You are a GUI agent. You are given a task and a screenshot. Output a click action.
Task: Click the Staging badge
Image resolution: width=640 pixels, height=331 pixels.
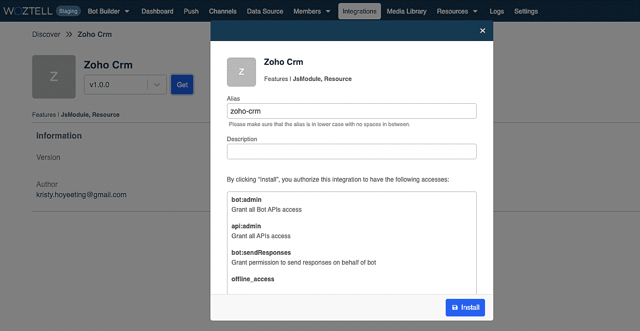click(x=68, y=11)
